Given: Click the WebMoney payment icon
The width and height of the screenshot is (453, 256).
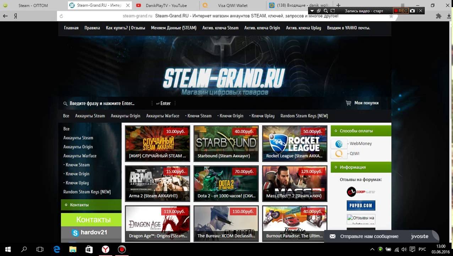Looking at the screenshot, I should coord(339,144).
